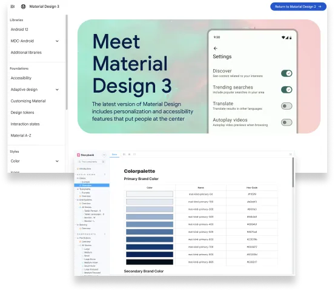
Task: Select the Monitor - M story
Action: click(x=89, y=218)
